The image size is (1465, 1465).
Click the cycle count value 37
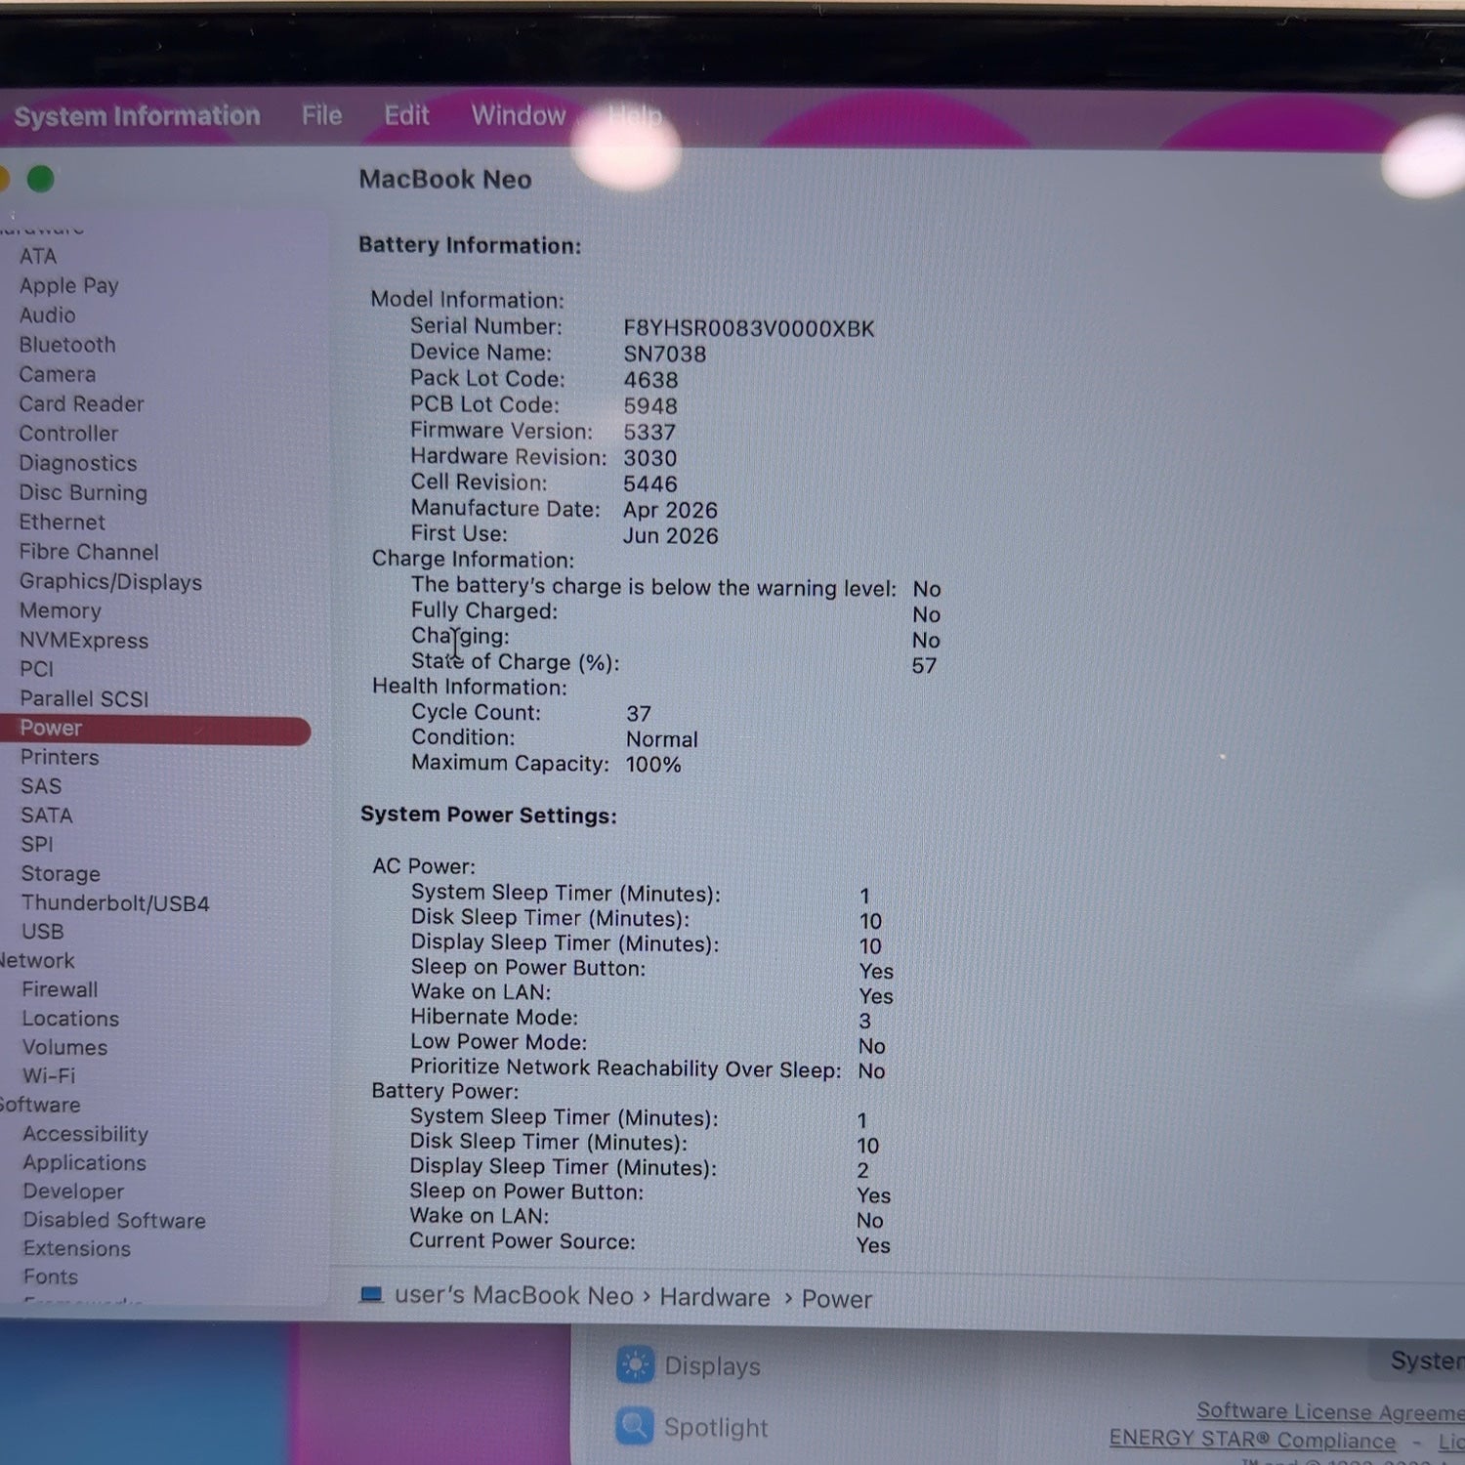pyautogui.click(x=639, y=714)
